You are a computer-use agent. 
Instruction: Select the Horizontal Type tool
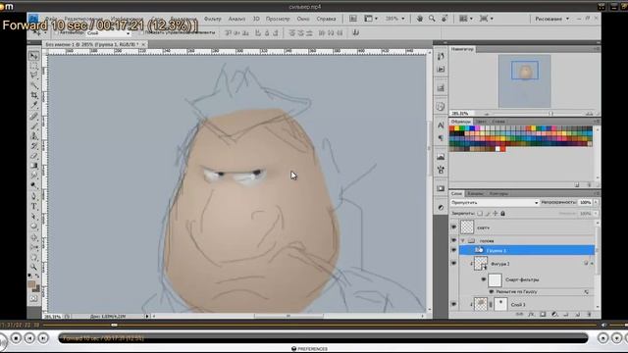click(34, 207)
